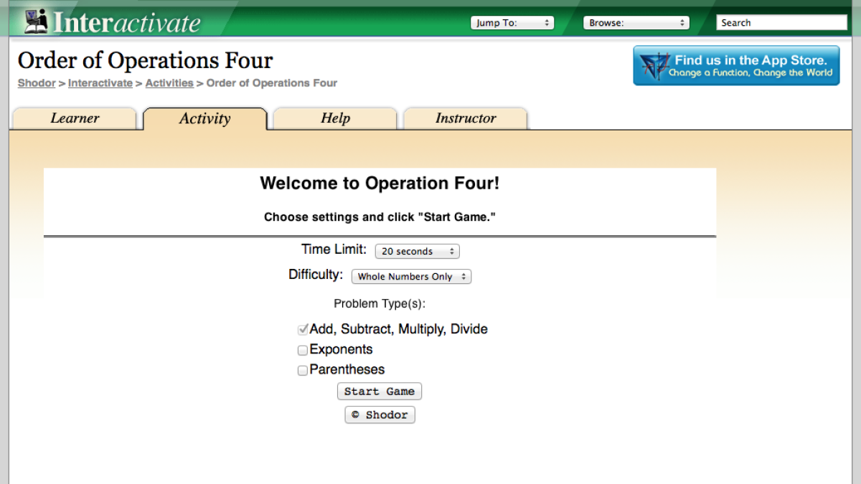This screenshot has height=484, width=861.
Task: Switch to the Learner tab
Action: (x=74, y=118)
